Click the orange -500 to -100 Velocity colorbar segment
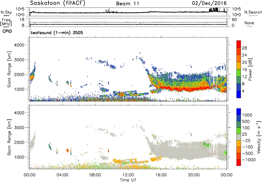The width and height of the screenshot is (262, 182). [239, 150]
